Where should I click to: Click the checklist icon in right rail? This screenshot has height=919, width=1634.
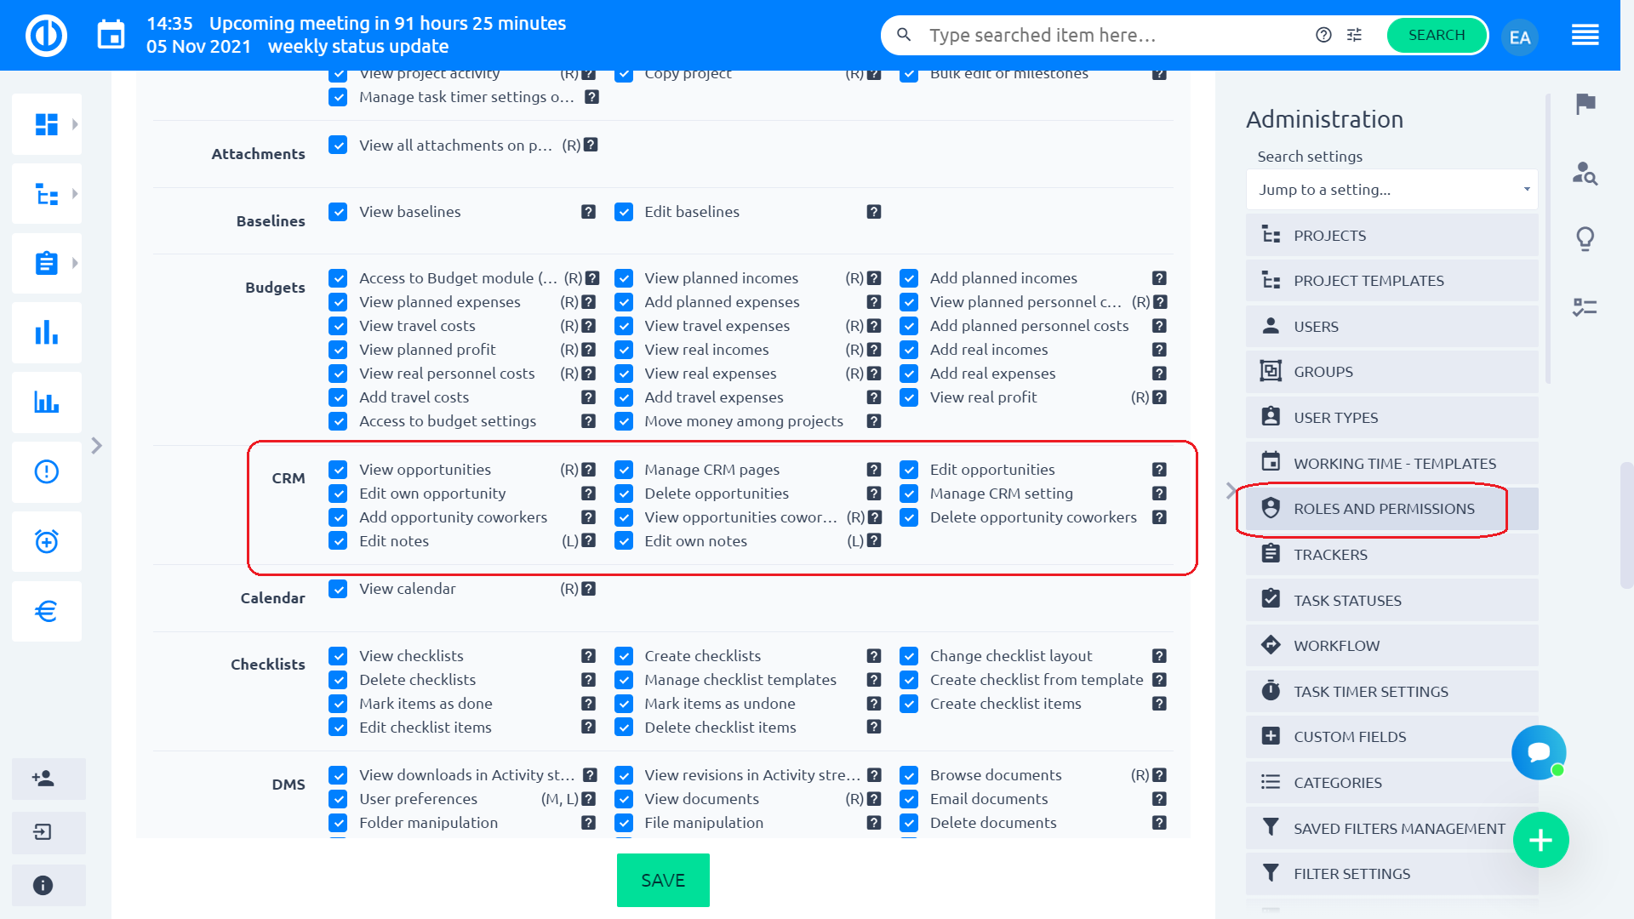tap(1585, 307)
